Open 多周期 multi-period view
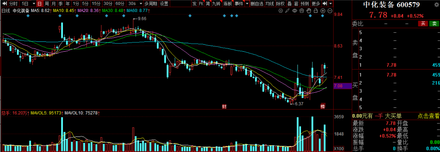The height and width of the screenshot is (152, 440). tap(151, 4)
